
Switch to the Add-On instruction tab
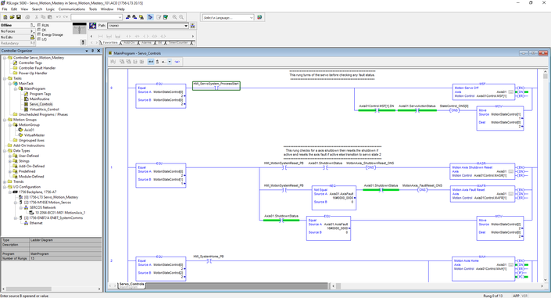pos(129,43)
